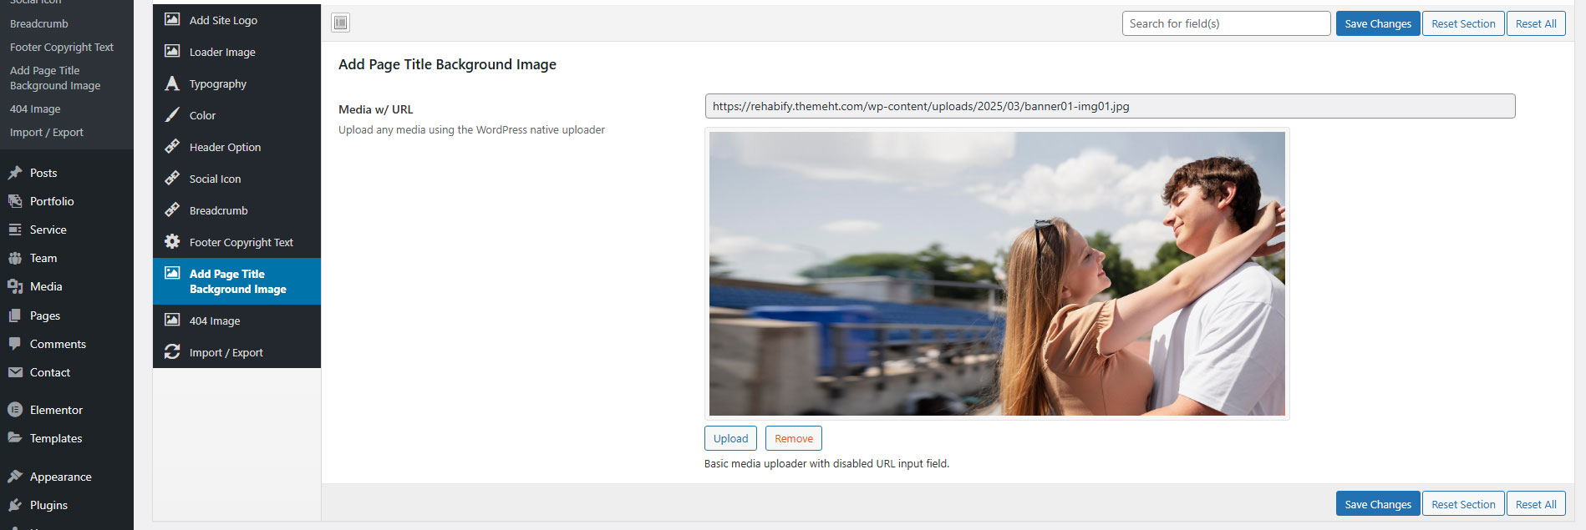Screen dimensions: 1586x530
Task: Open 404 Image section in options panel
Action: (x=236, y=321)
